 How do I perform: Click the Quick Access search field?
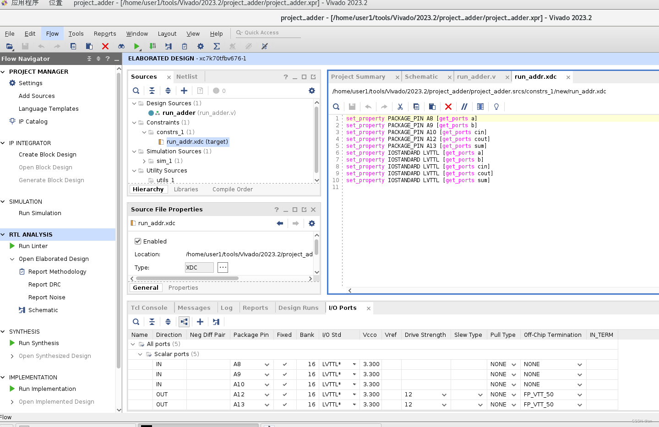point(268,32)
